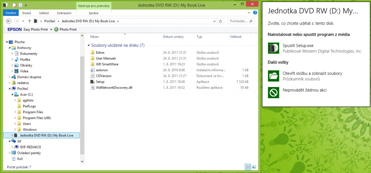Click the Videa library icon
371x173 pixels.
[17, 71]
